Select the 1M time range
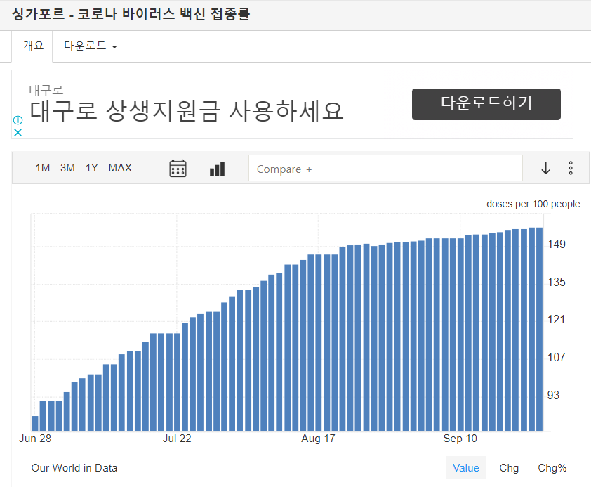Image resolution: width=591 pixels, height=487 pixels. (43, 168)
